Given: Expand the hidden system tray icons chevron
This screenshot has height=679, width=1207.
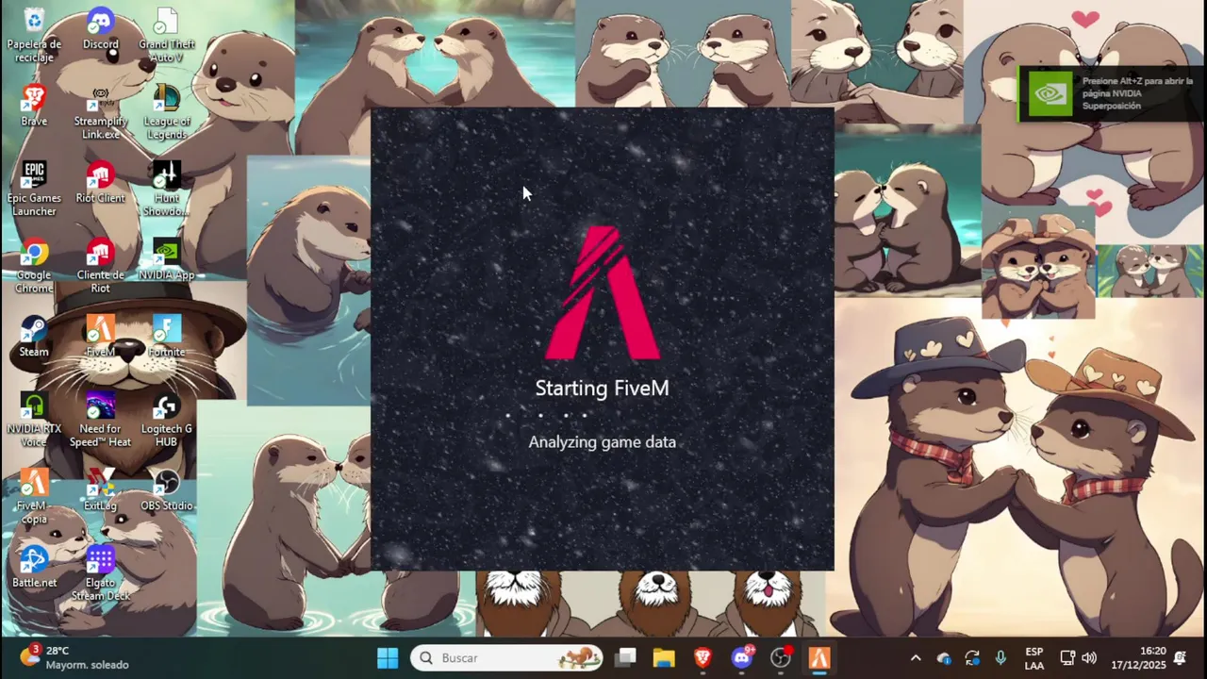Looking at the screenshot, I should coord(915,658).
